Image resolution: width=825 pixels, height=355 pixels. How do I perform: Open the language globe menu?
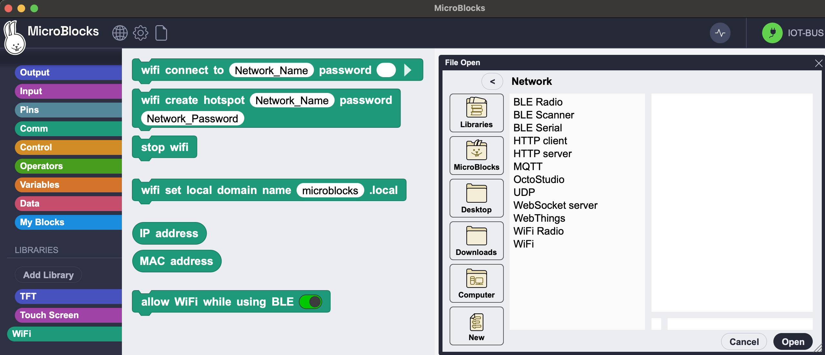120,33
